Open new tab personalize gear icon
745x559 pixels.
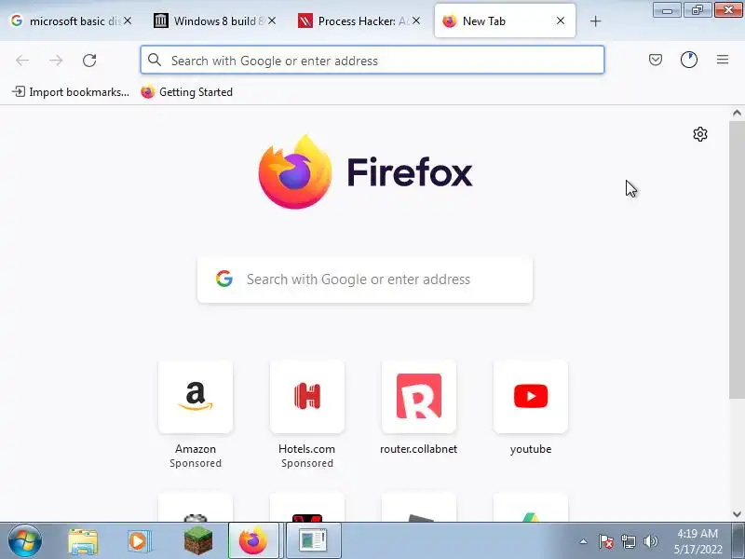[x=700, y=134]
